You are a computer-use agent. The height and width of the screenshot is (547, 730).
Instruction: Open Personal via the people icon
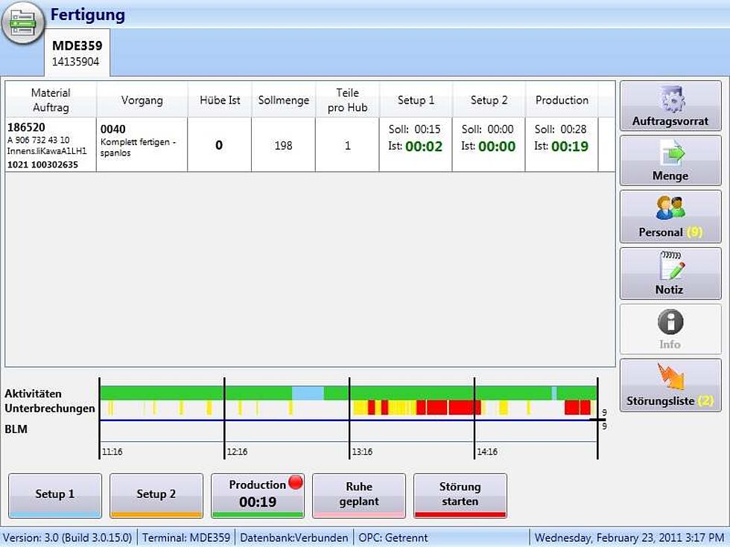point(670,208)
